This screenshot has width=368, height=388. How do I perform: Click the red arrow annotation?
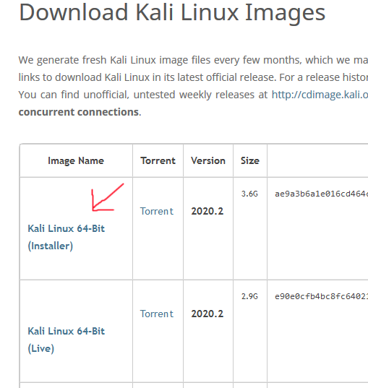pyautogui.click(x=107, y=197)
